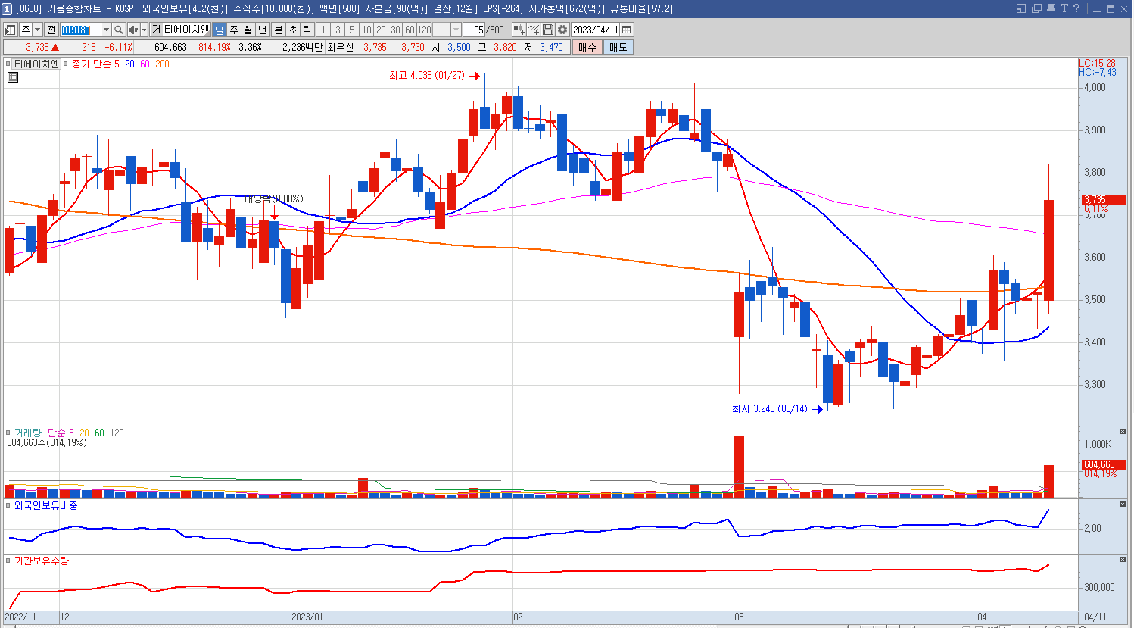Click the detach window icon in title bar

pyautogui.click(x=1036, y=8)
